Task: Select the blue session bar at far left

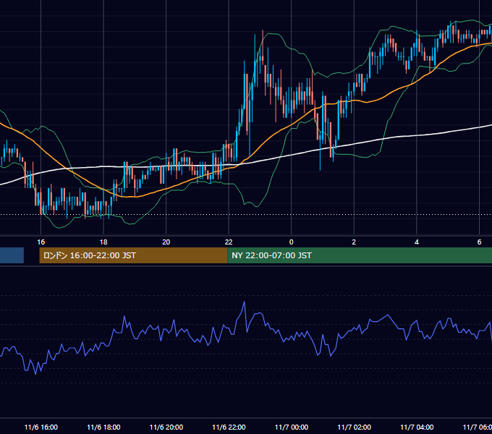Action: [x=12, y=255]
